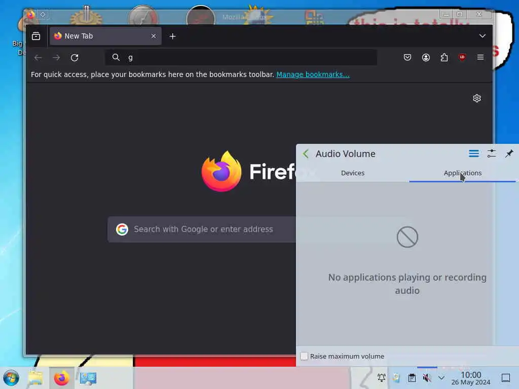Go back with the back arrow
Image resolution: width=519 pixels, height=389 pixels.
pyautogui.click(x=38, y=58)
